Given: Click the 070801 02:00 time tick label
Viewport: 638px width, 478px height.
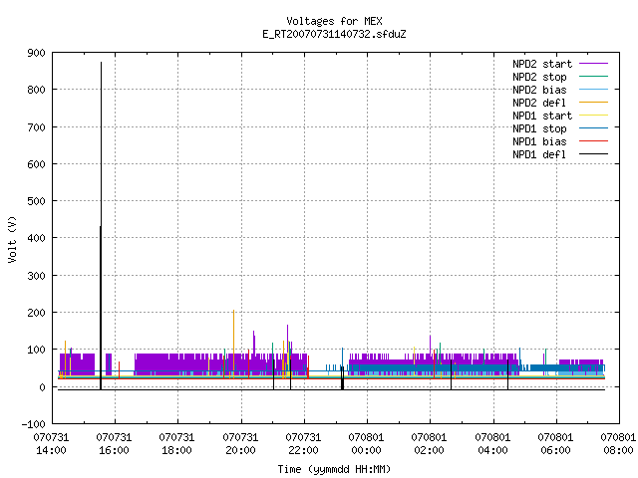Looking at the screenshot, I should pos(430,444).
